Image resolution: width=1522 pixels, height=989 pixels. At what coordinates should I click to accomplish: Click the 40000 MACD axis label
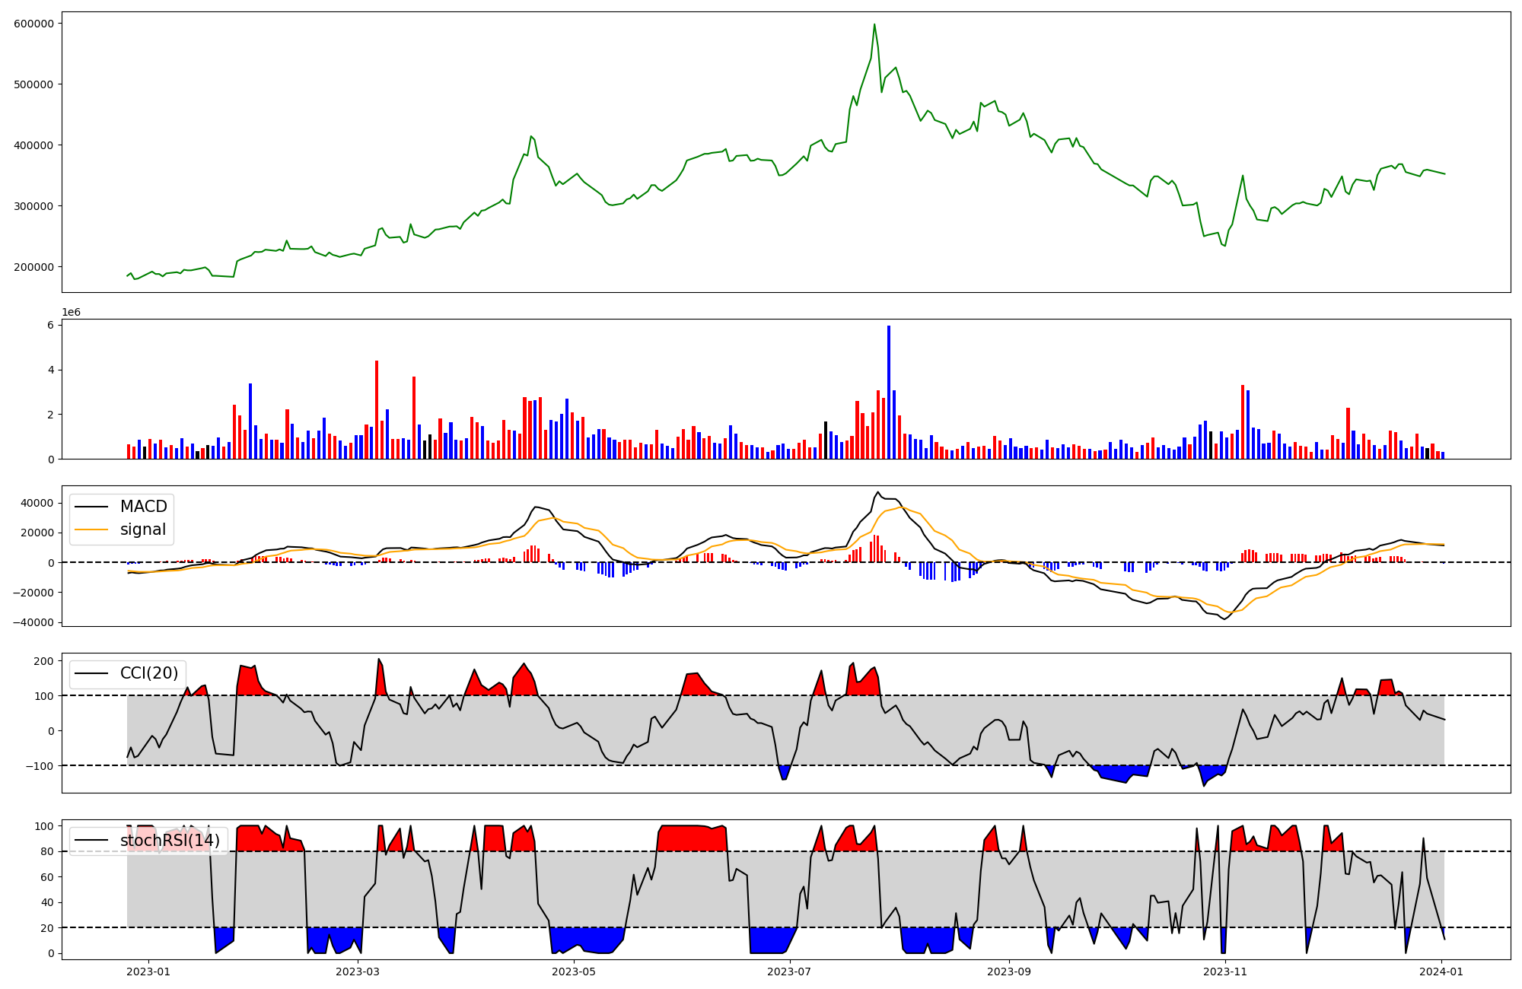click(37, 503)
